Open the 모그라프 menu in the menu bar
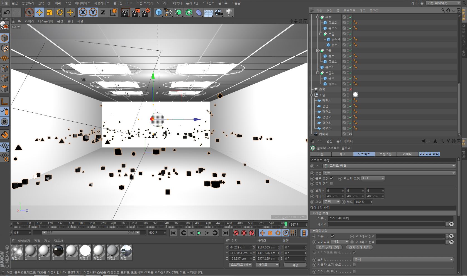Image resolution: width=467 pixels, height=276 pixels. tap(163, 3)
